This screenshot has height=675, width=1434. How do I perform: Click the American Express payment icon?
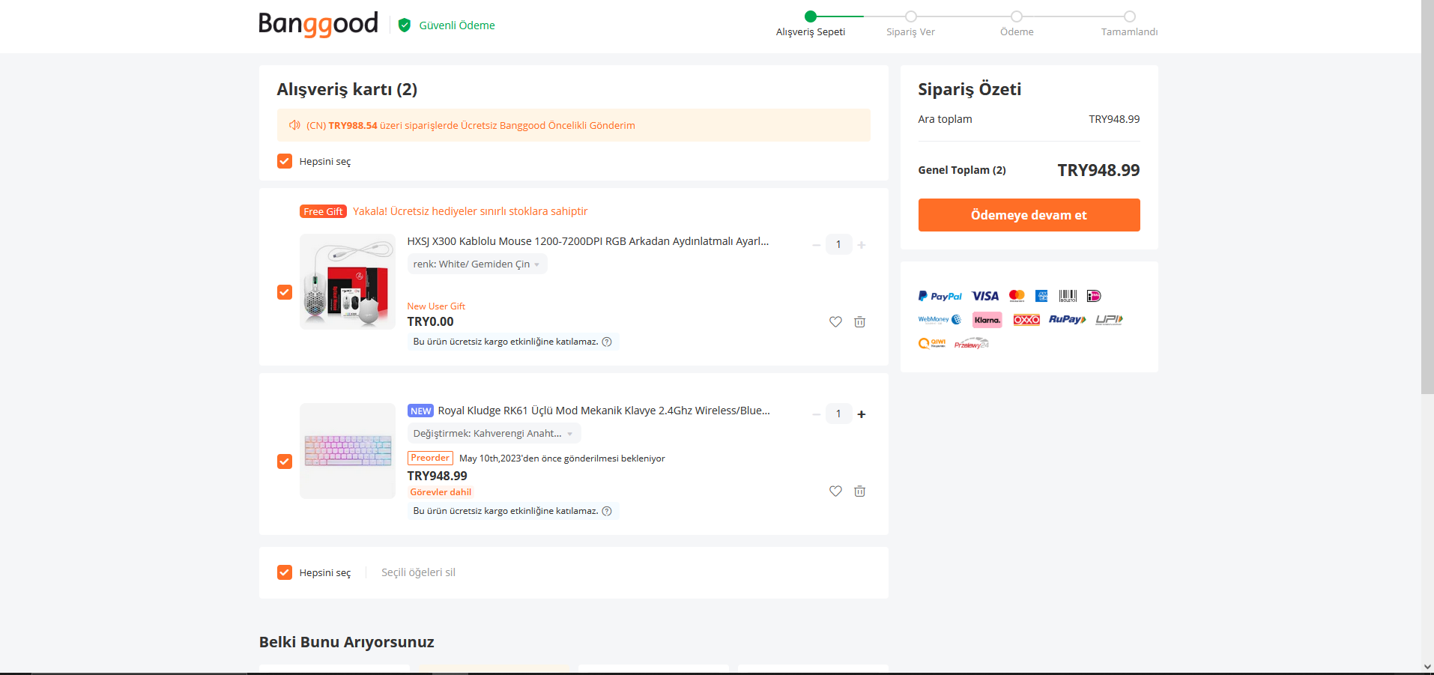pos(1041,296)
